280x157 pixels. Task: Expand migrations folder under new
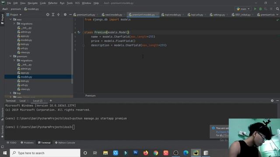(14, 24)
